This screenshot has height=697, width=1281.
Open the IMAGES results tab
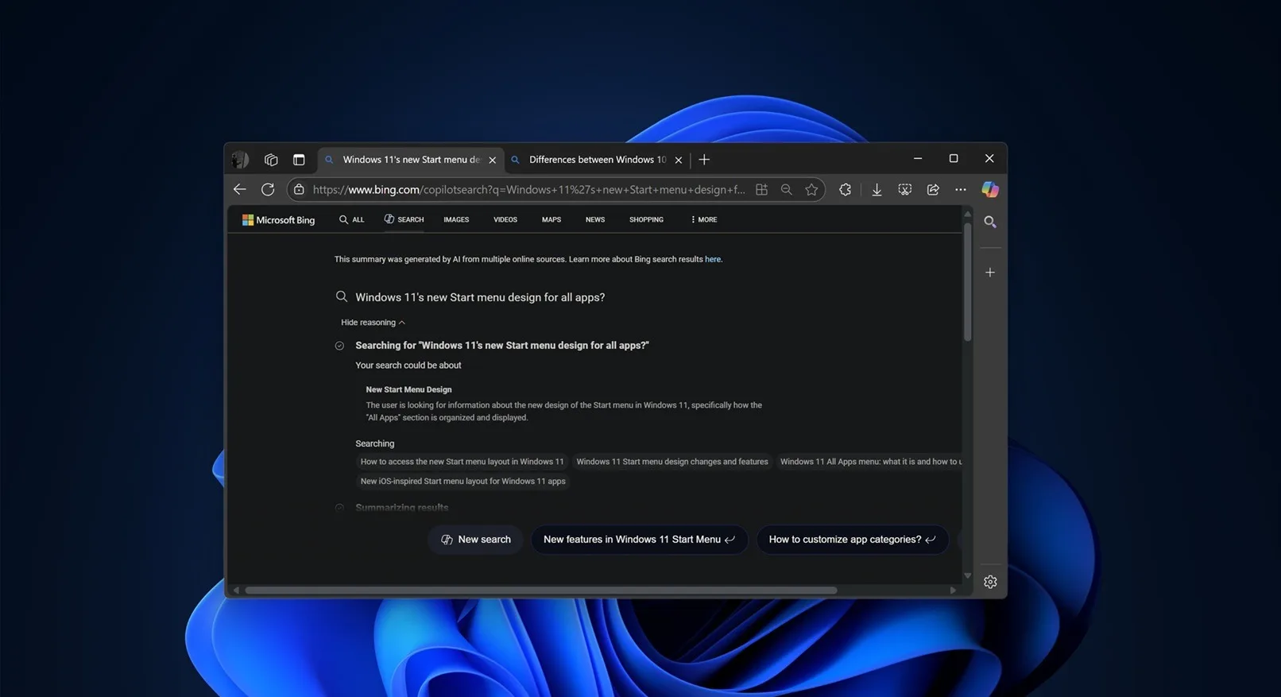pos(456,219)
